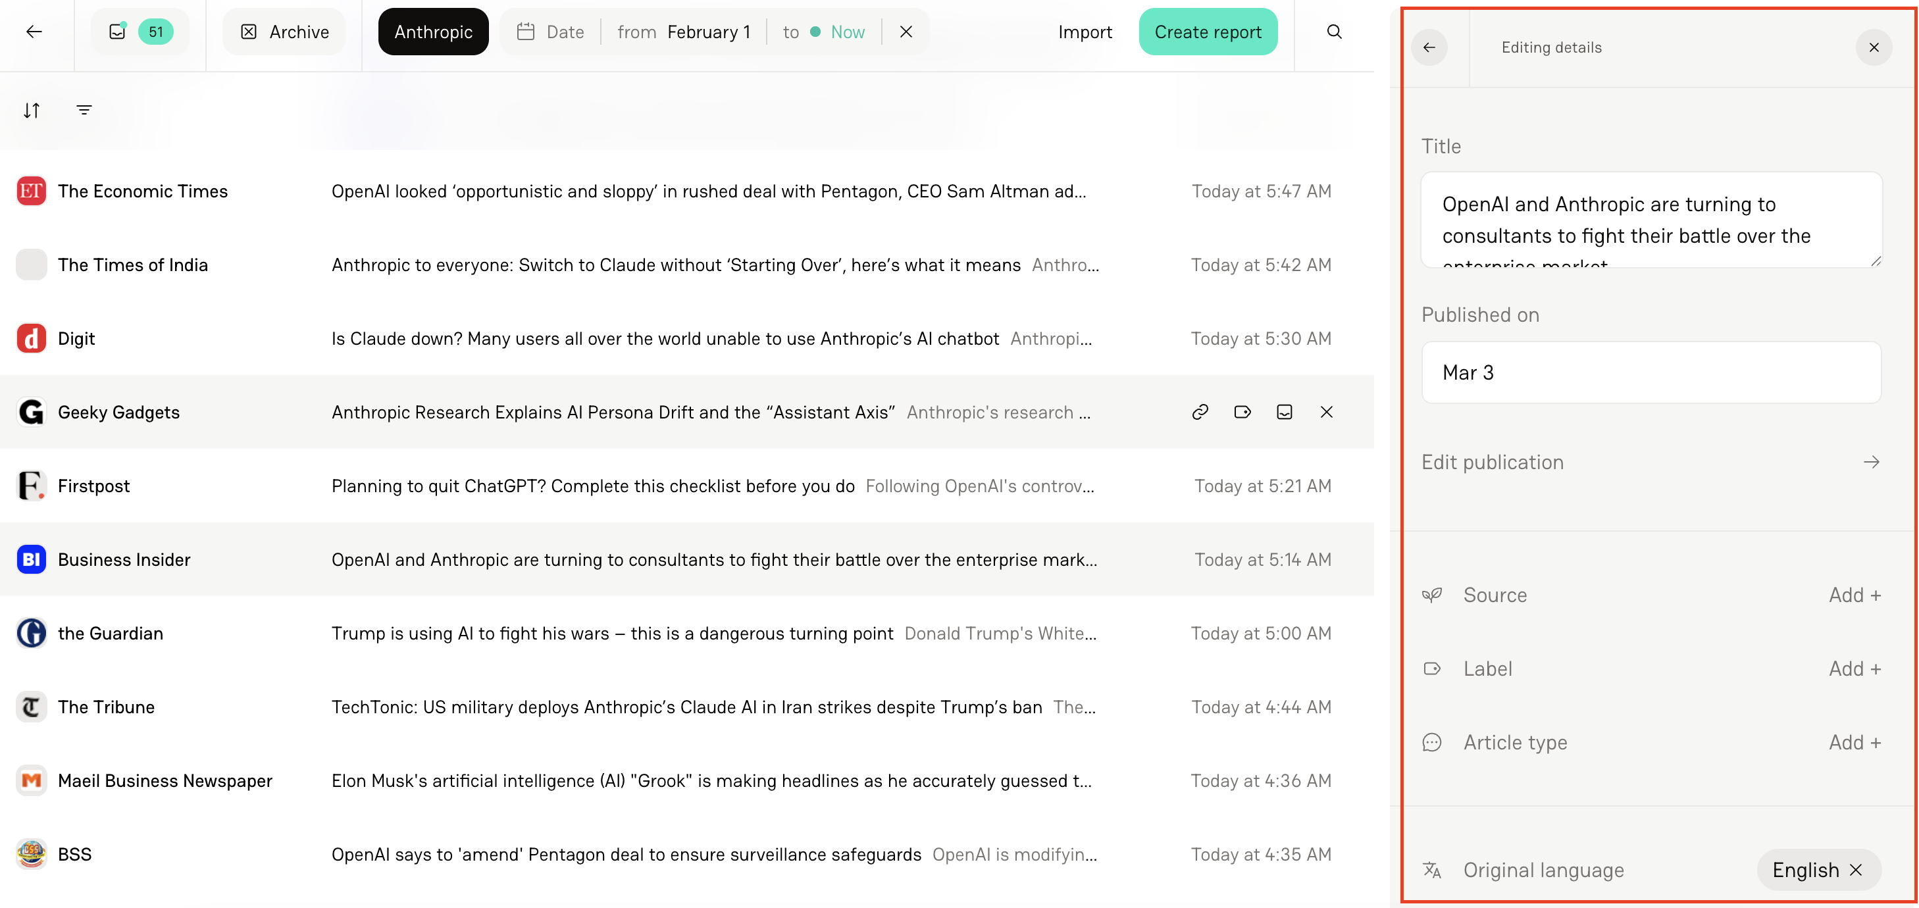
Task: Copy link on the Geeky Gadgets article
Action: tap(1199, 412)
